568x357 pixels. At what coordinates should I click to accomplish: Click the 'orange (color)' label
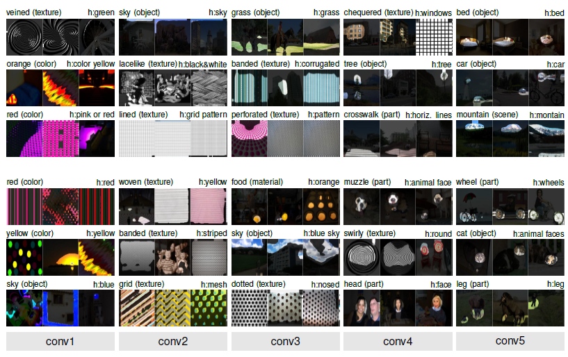coord(31,64)
